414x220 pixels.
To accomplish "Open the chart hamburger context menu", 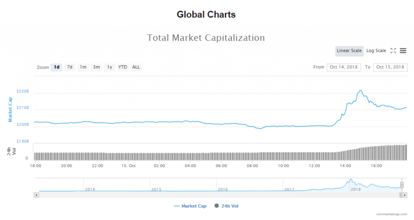I will [403, 51].
